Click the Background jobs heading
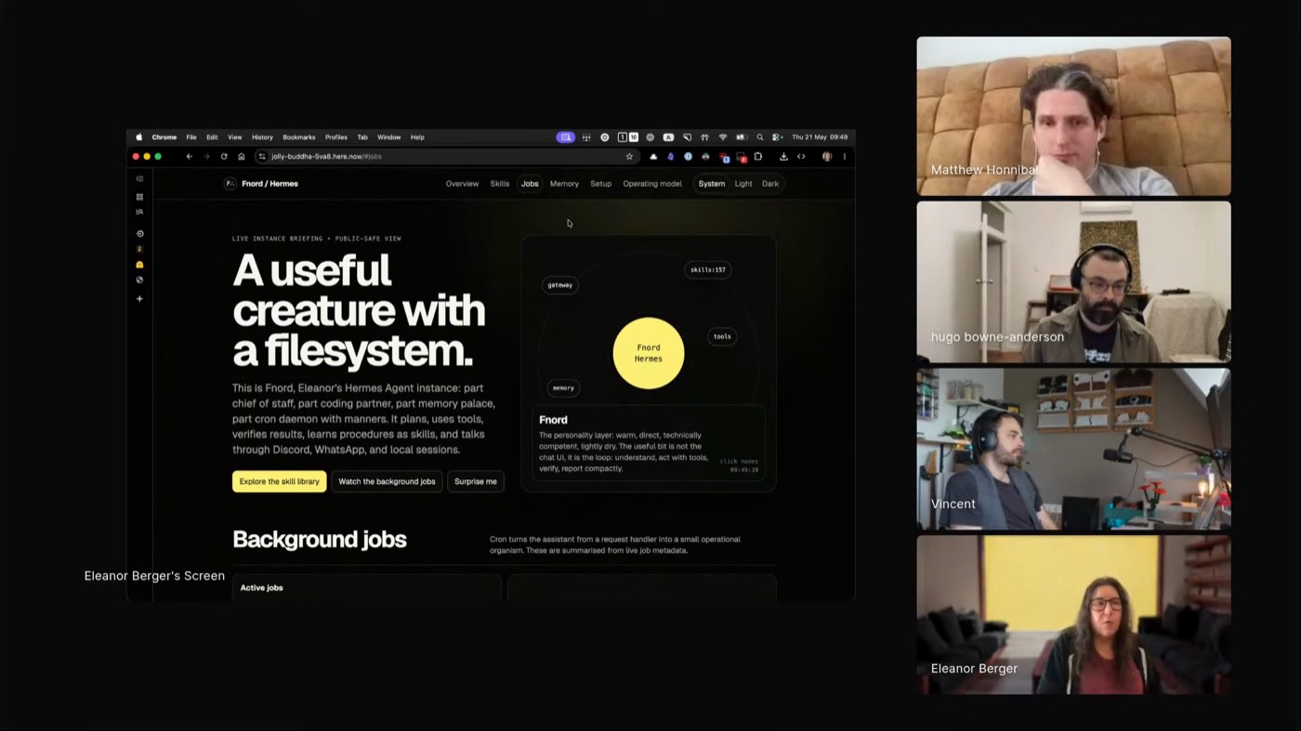Image resolution: width=1301 pixels, height=731 pixels. [x=320, y=540]
